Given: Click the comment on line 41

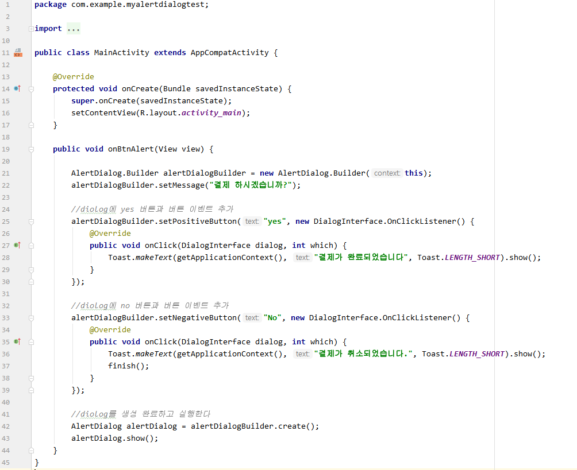Looking at the screenshot, I should tap(141, 414).
